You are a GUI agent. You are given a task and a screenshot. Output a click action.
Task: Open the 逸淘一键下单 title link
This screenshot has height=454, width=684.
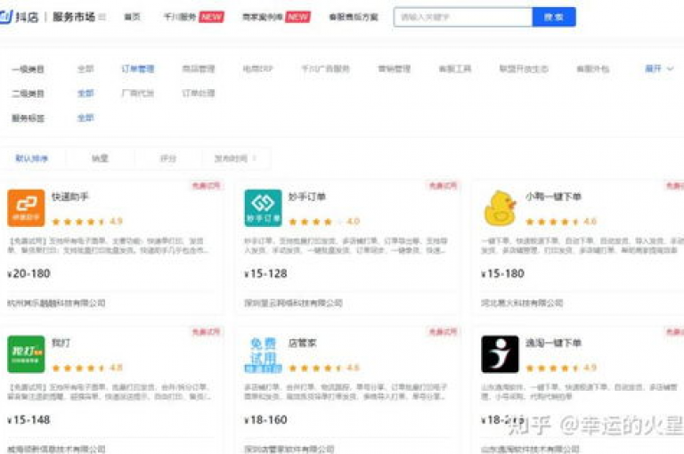(553, 343)
